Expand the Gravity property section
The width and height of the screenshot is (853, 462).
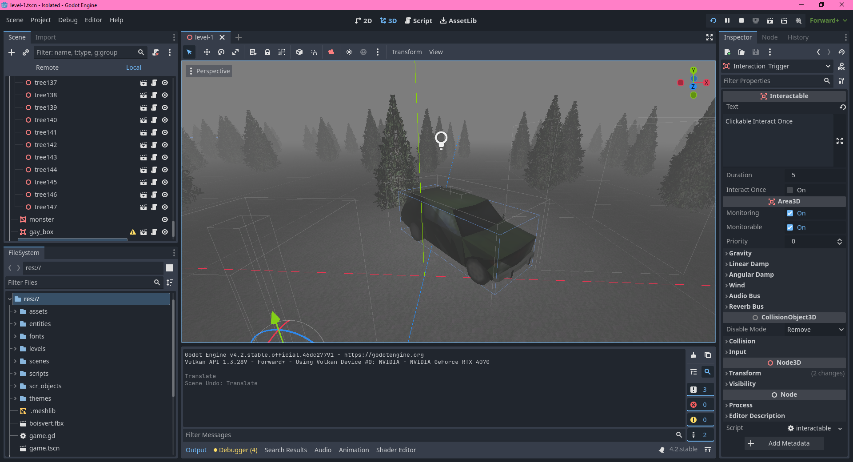[x=740, y=253]
